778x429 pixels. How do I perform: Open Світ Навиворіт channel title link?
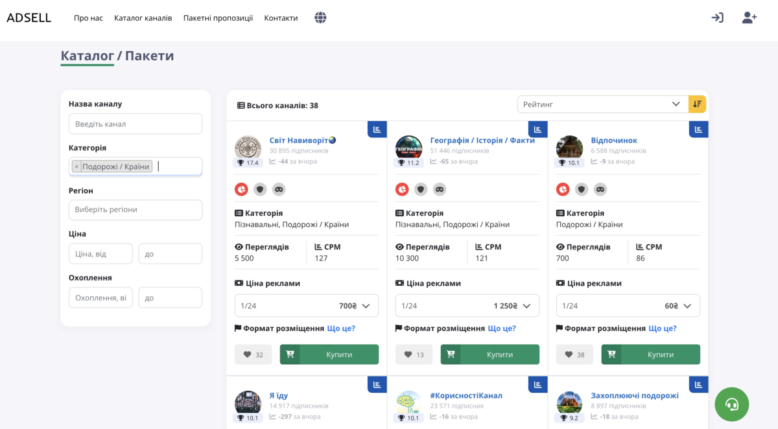click(303, 140)
